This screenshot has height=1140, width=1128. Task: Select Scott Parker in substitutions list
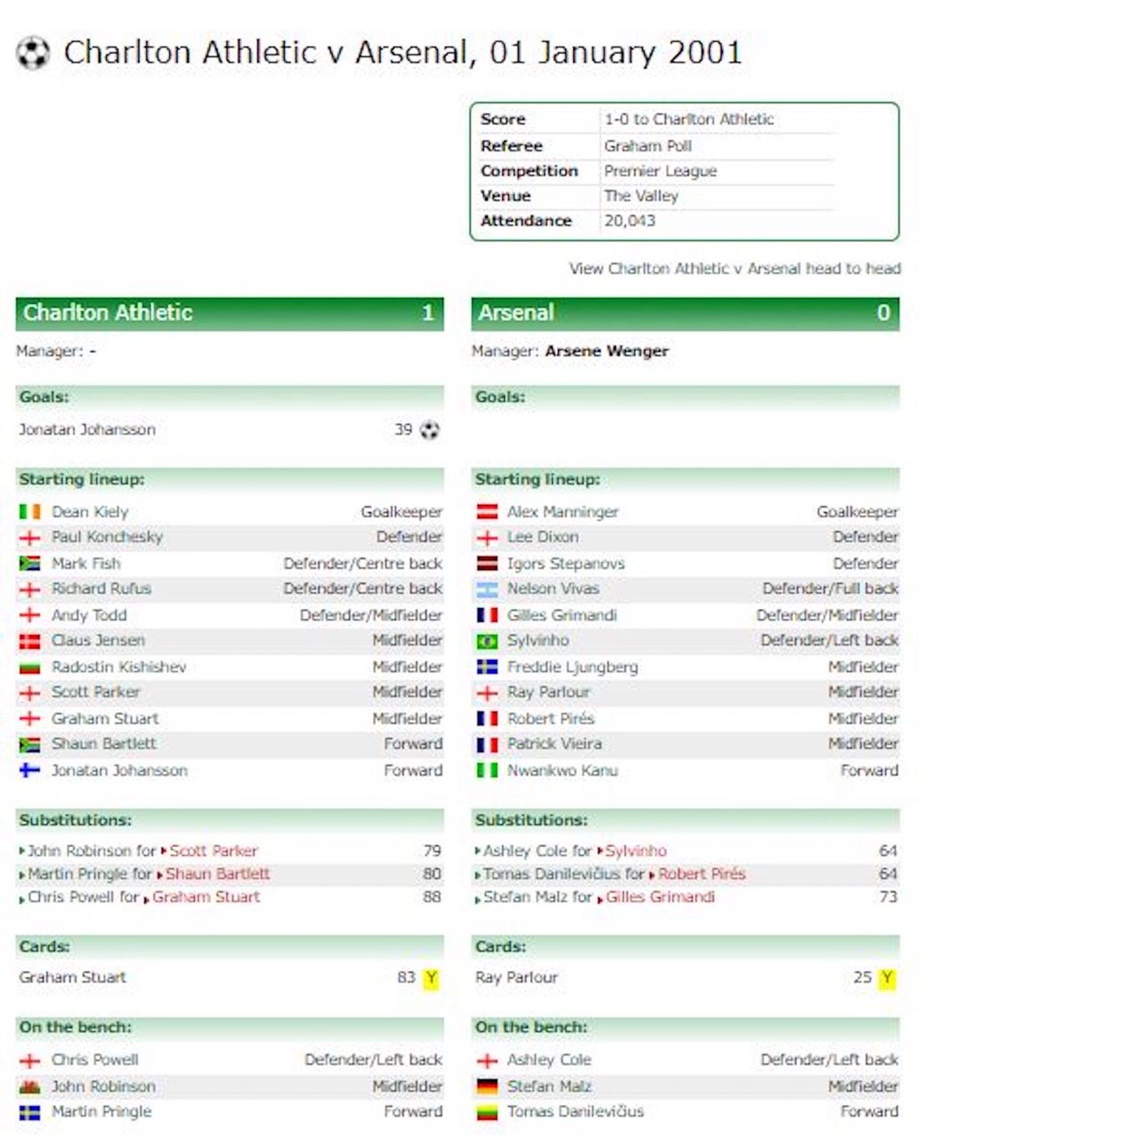(x=214, y=851)
